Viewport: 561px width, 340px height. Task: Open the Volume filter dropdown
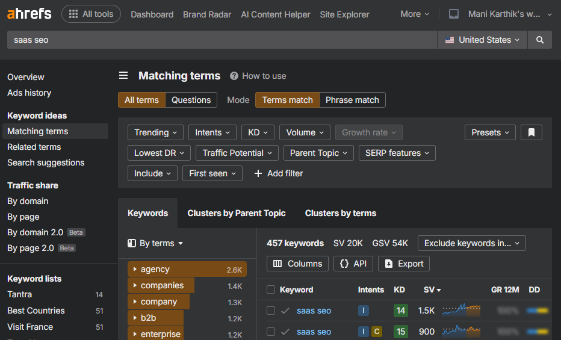point(305,132)
